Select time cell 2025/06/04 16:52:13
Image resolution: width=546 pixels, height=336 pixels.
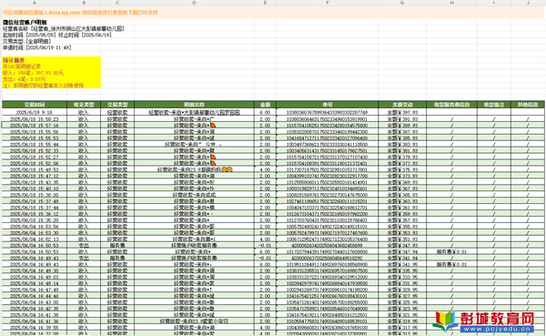point(35,239)
